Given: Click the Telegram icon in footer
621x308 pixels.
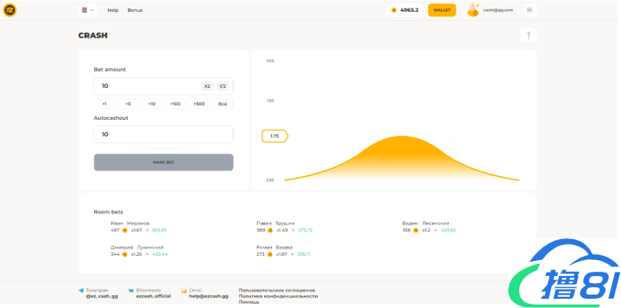Looking at the screenshot, I should (82, 290).
